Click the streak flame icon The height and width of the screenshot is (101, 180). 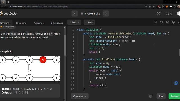point(168,13)
